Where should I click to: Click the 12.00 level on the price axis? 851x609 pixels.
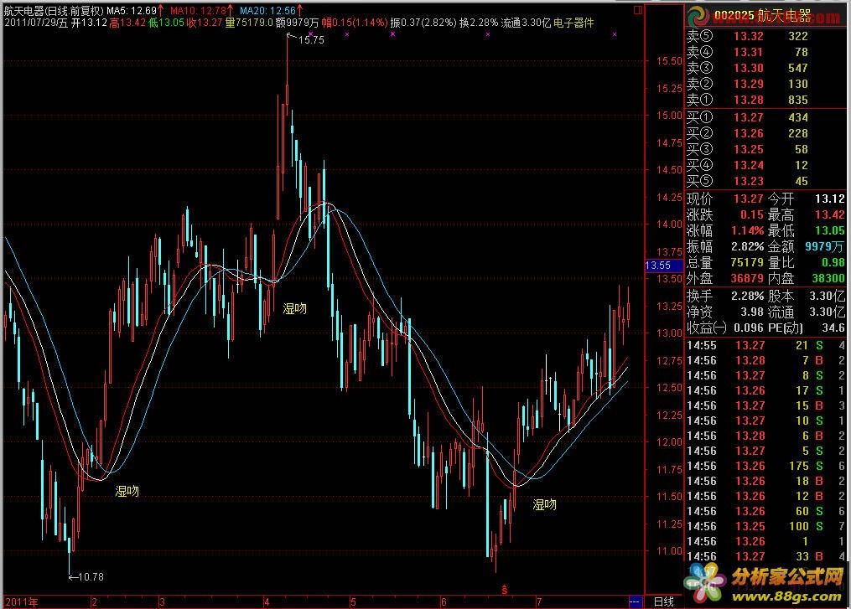pos(669,441)
